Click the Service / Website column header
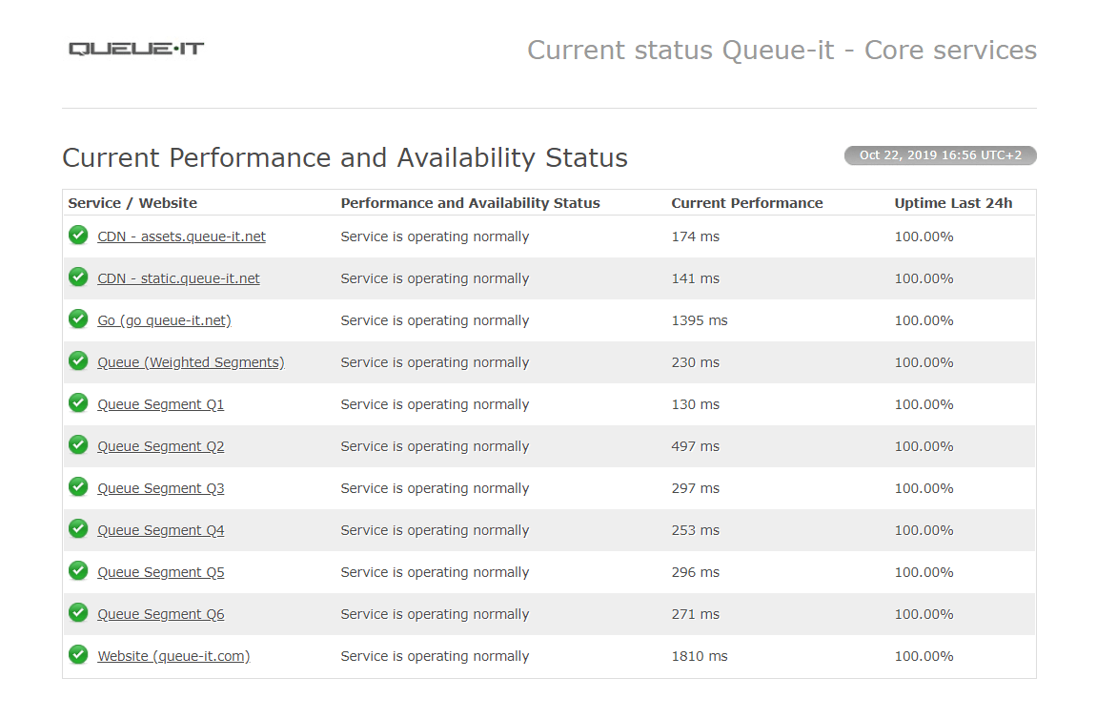 132,203
